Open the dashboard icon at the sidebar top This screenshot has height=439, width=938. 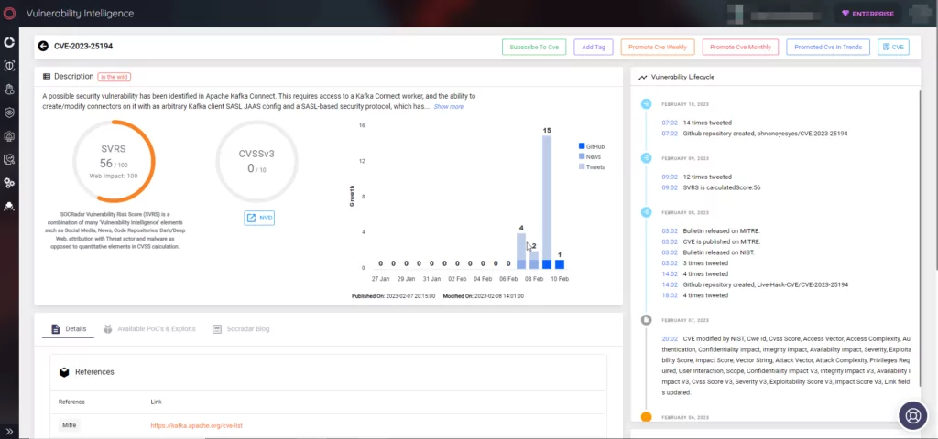(9, 42)
